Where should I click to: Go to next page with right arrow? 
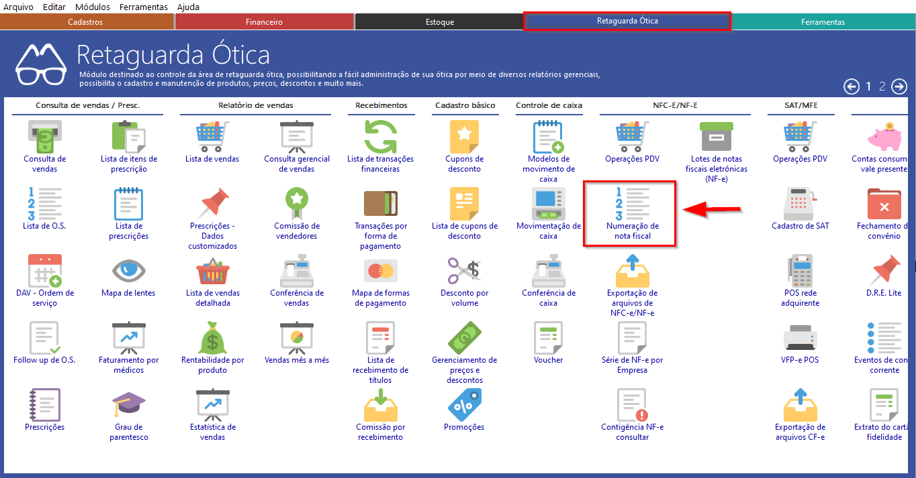tap(899, 86)
